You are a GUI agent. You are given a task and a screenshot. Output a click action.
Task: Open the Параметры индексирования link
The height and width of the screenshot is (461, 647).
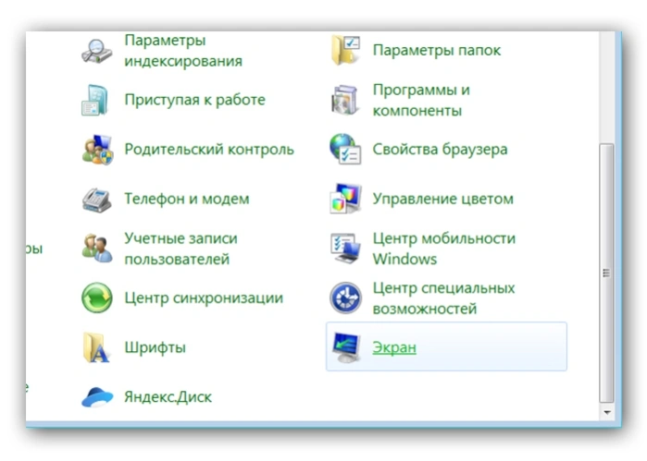point(183,51)
